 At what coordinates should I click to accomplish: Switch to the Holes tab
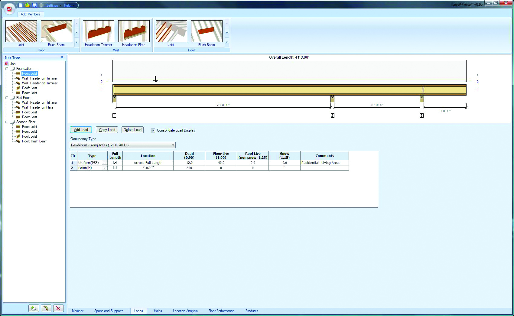[158, 311]
